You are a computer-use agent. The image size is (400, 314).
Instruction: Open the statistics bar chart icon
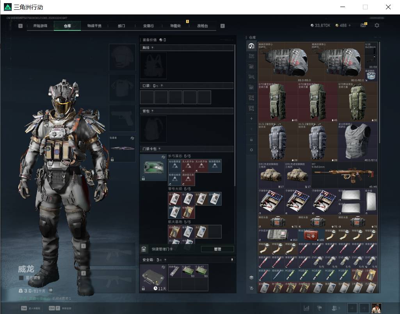pos(306,308)
